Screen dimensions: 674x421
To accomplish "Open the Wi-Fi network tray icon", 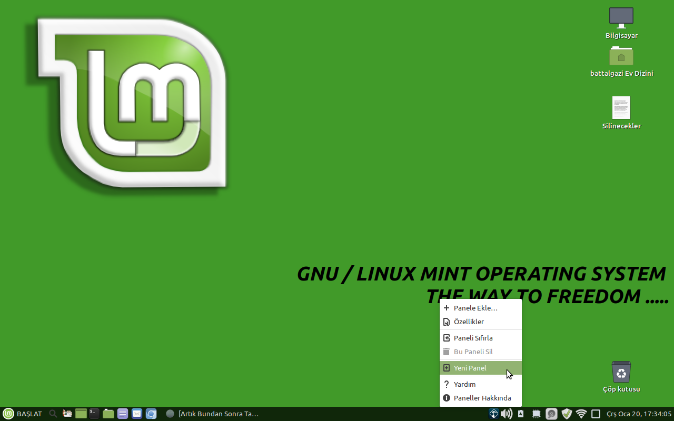I will click(581, 414).
